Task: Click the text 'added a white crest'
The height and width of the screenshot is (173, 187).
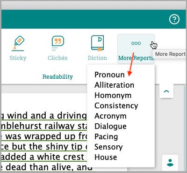Action: pos(43,157)
